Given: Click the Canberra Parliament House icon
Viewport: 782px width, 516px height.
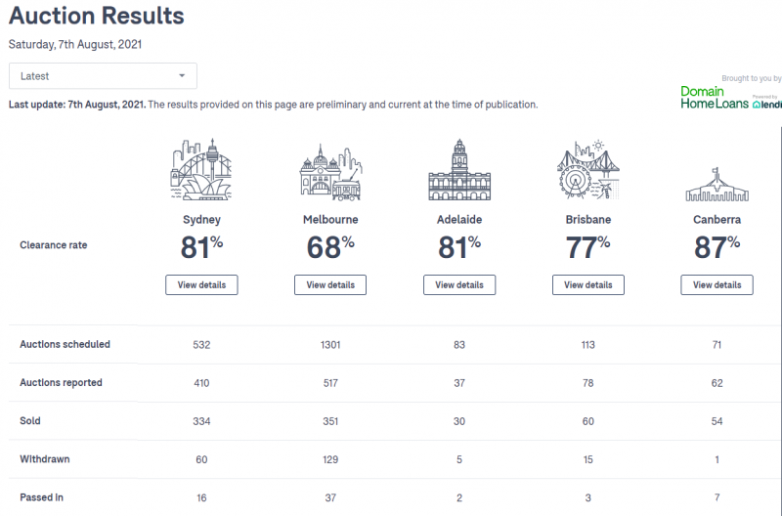Looking at the screenshot, I should pyautogui.click(x=717, y=185).
